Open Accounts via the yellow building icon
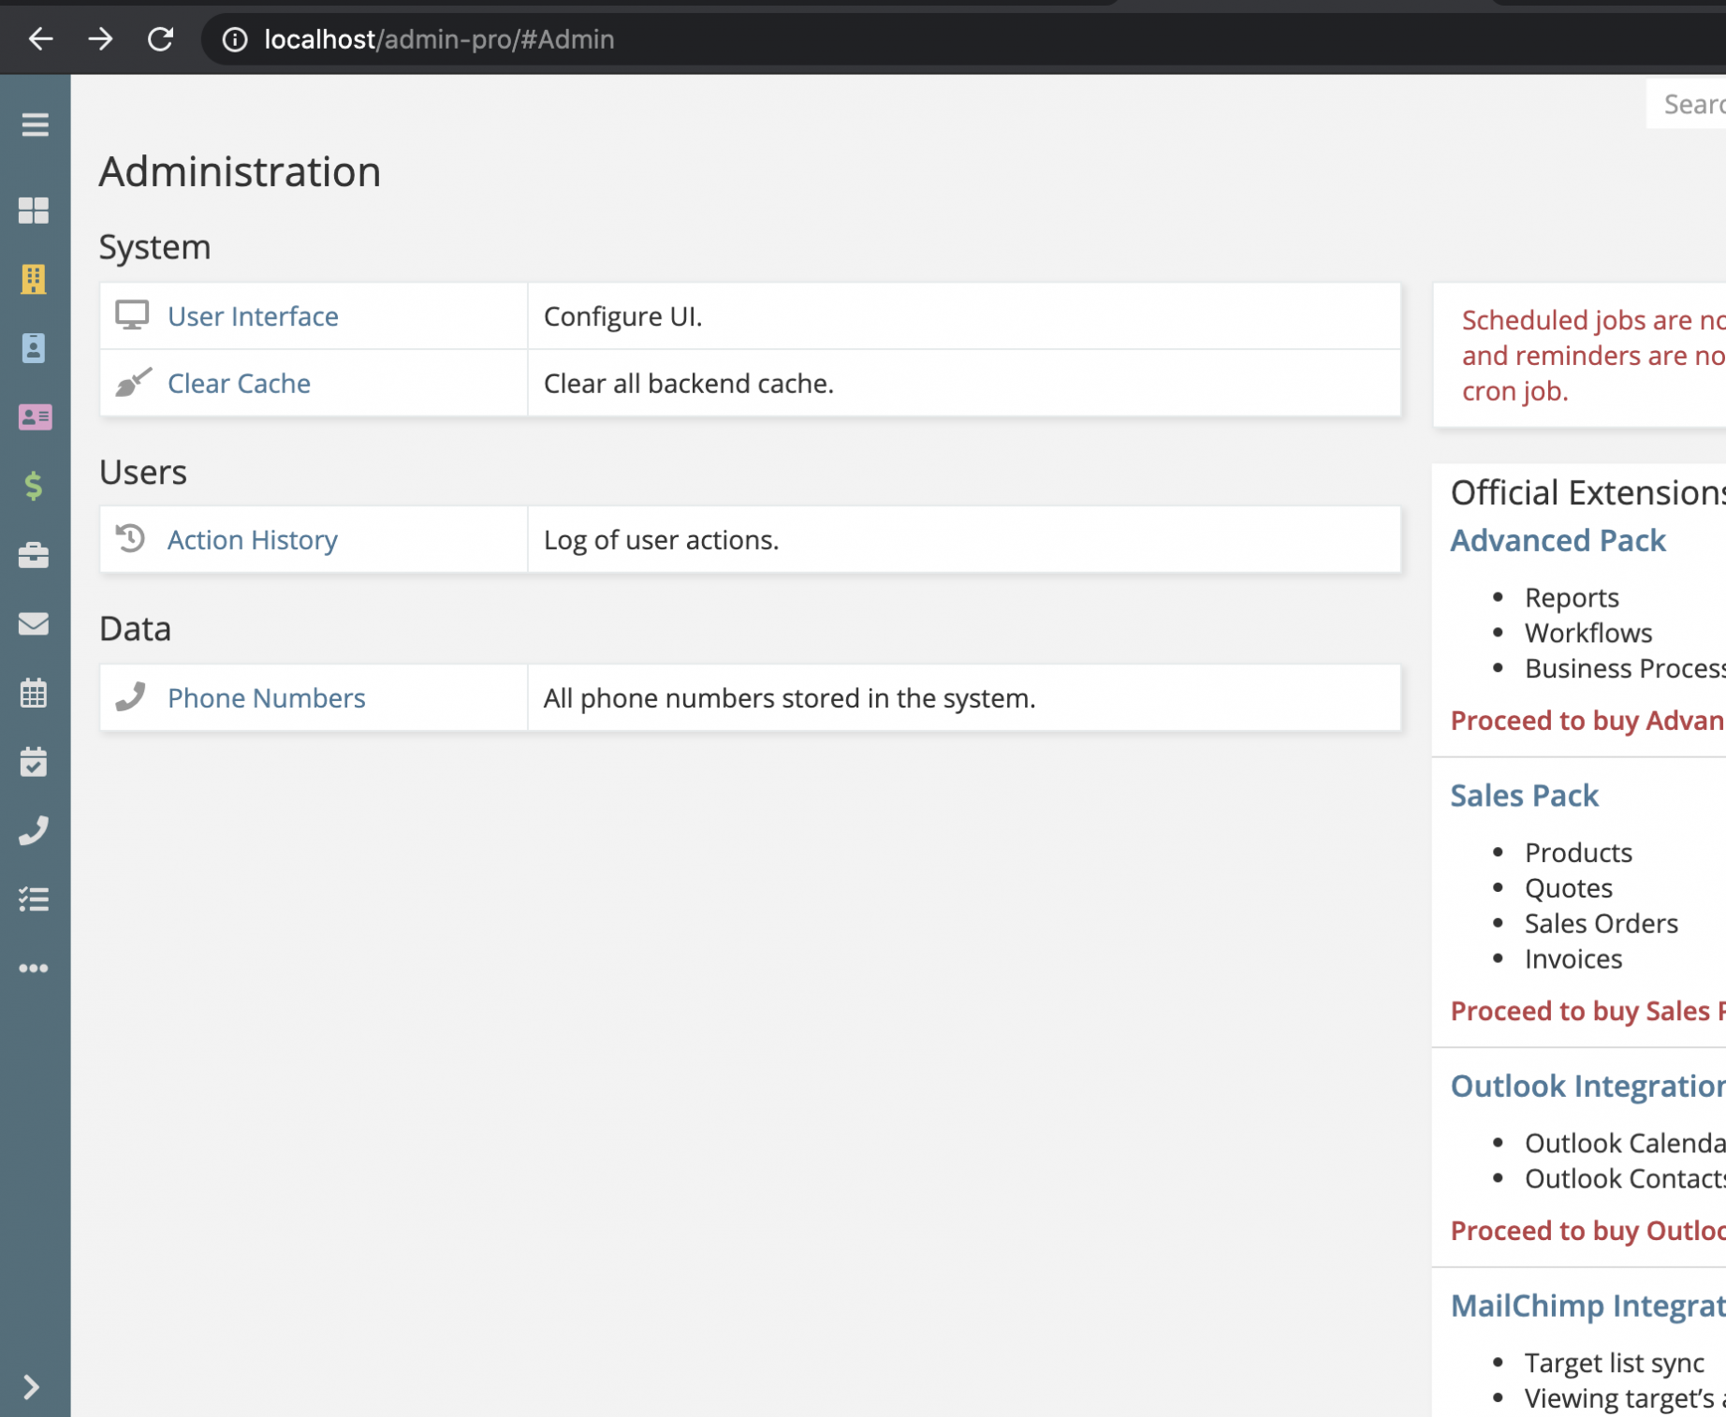 pyautogui.click(x=34, y=279)
